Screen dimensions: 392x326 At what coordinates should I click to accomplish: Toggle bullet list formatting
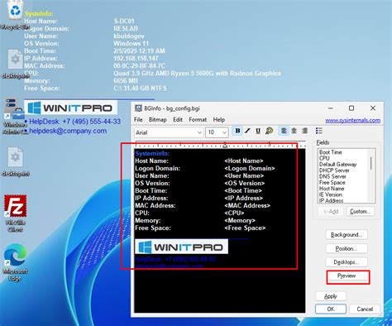(319, 131)
